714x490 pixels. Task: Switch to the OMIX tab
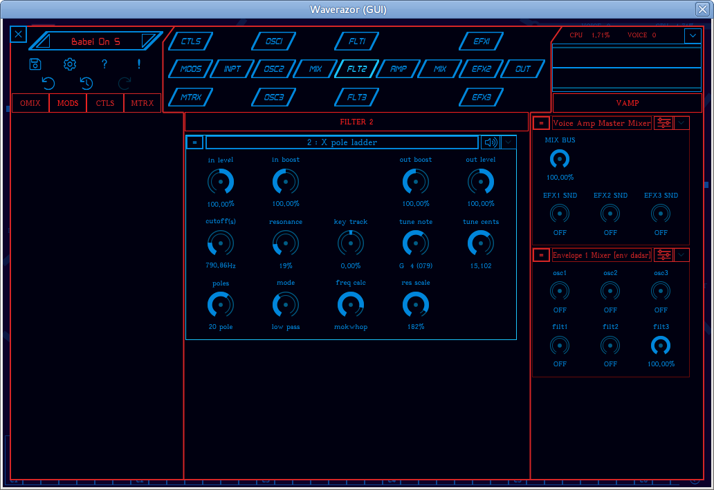coord(30,103)
